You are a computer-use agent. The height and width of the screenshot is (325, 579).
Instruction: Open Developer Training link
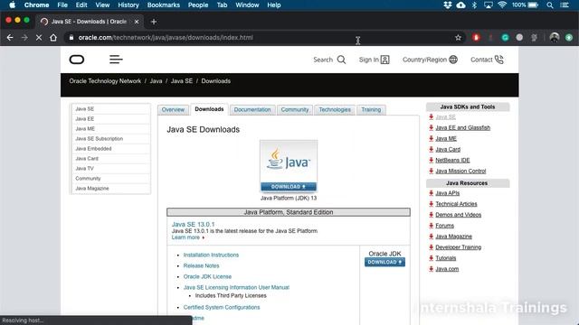459,247
